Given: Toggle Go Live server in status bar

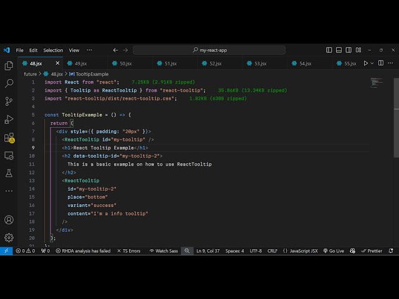Looking at the screenshot, I should click(333, 251).
